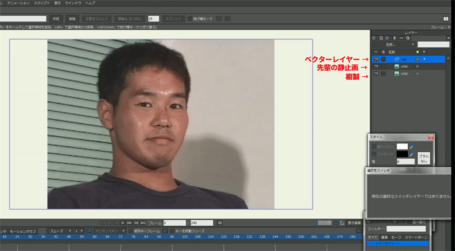
Task: Enable 相対キーフレーム checkbox
Action: tap(130, 231)
